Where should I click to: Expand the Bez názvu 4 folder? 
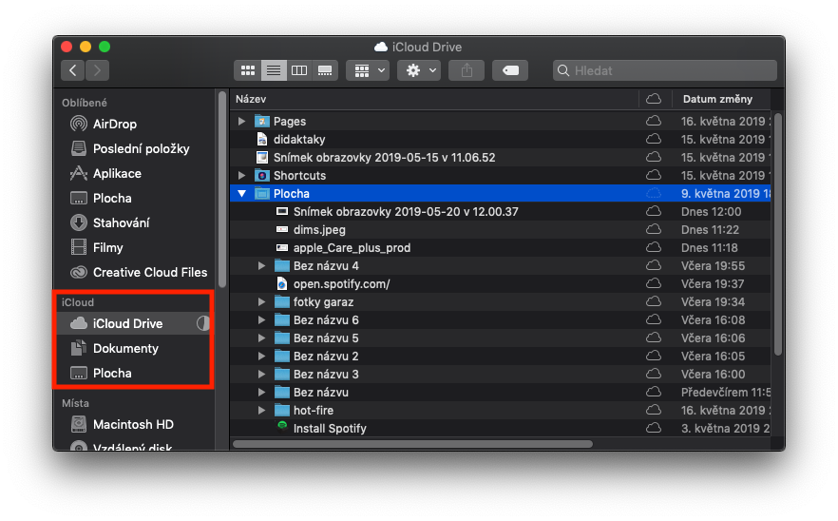coord(261,266)
